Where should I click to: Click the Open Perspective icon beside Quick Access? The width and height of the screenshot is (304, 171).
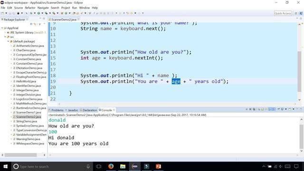(x=296, y=13)
